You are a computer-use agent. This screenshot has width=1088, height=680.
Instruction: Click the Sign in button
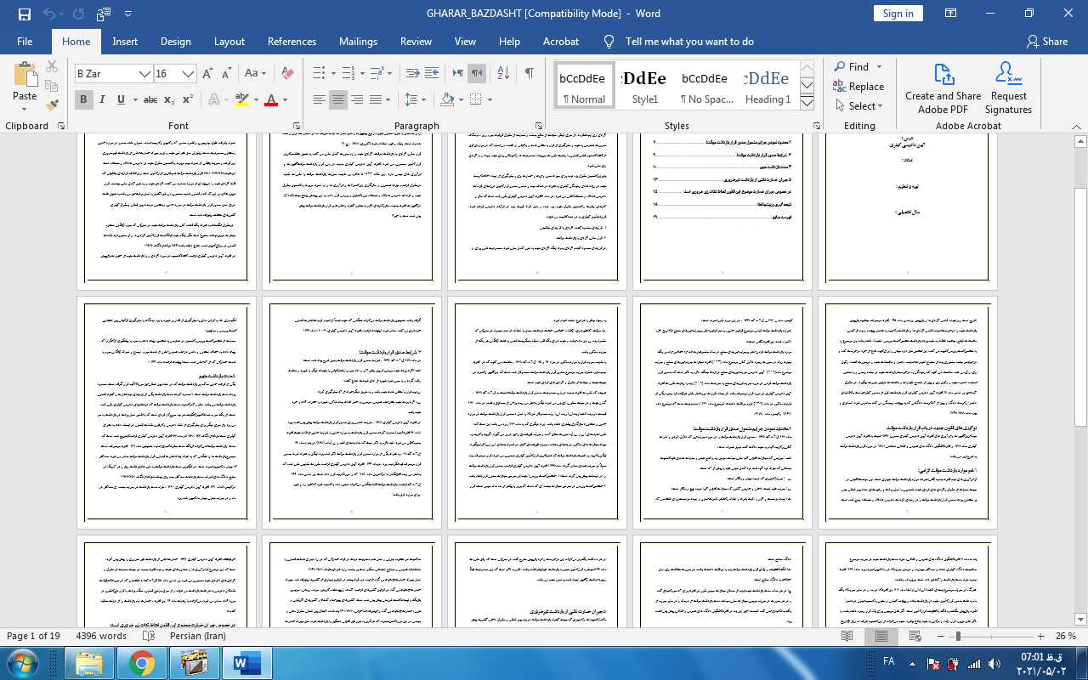pyautogui.click(x=898, y=13)
